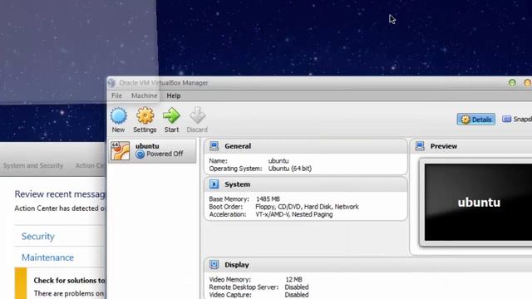Click the General section icon
Viewport: 532px width, 299px height.
(214, 146)
